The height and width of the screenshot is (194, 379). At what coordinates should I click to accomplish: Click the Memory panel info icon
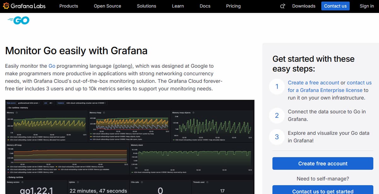[x=16, y=112]
